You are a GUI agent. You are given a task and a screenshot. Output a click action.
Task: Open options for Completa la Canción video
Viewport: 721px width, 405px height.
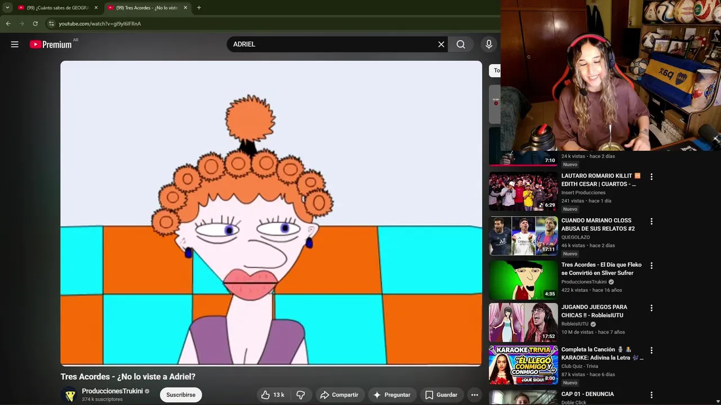tap(651, 350)
